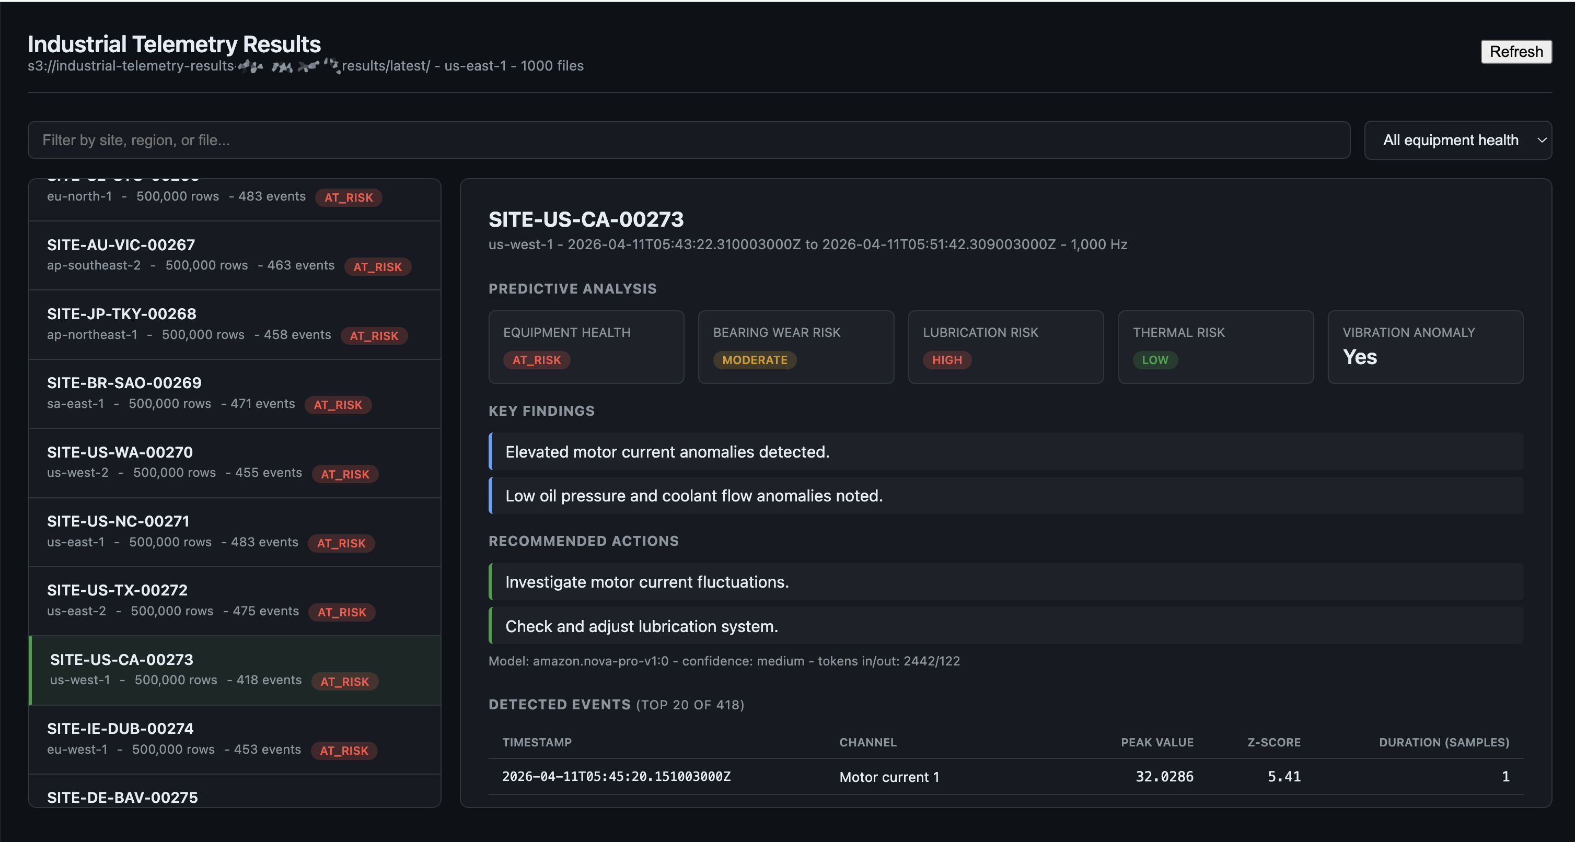This screenshot has height=842, width=1575.
Task: Click the Motor current 1 event row
Action: (x=888, y=777)
